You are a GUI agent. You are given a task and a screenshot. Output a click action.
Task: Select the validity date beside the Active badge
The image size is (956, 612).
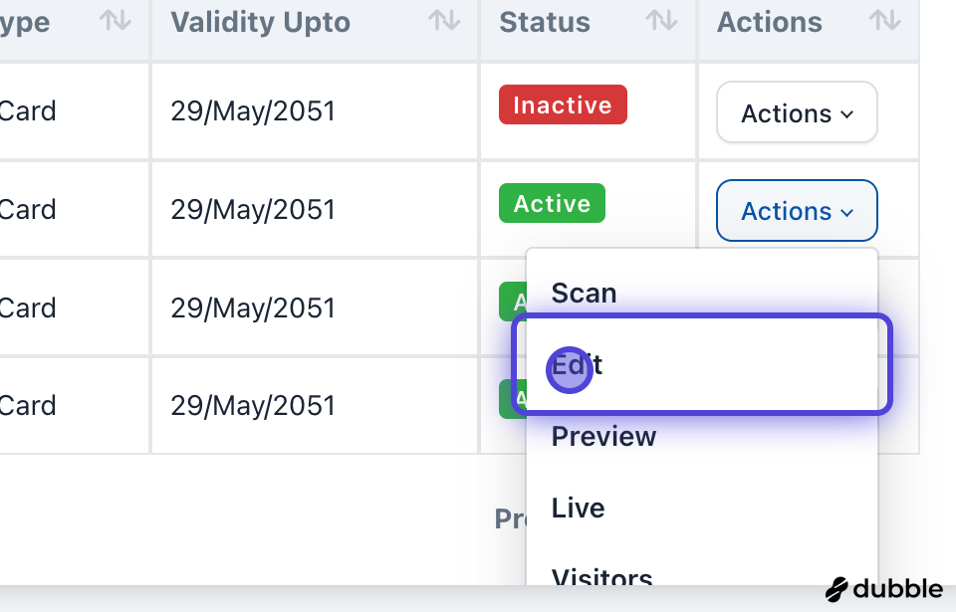(x=253, y=210)
